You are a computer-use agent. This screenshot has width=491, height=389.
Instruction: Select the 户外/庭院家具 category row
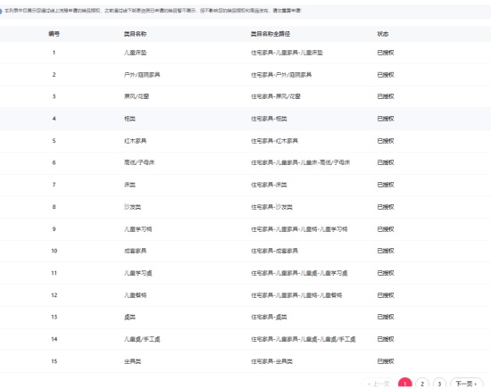click(x=245, y=75)
